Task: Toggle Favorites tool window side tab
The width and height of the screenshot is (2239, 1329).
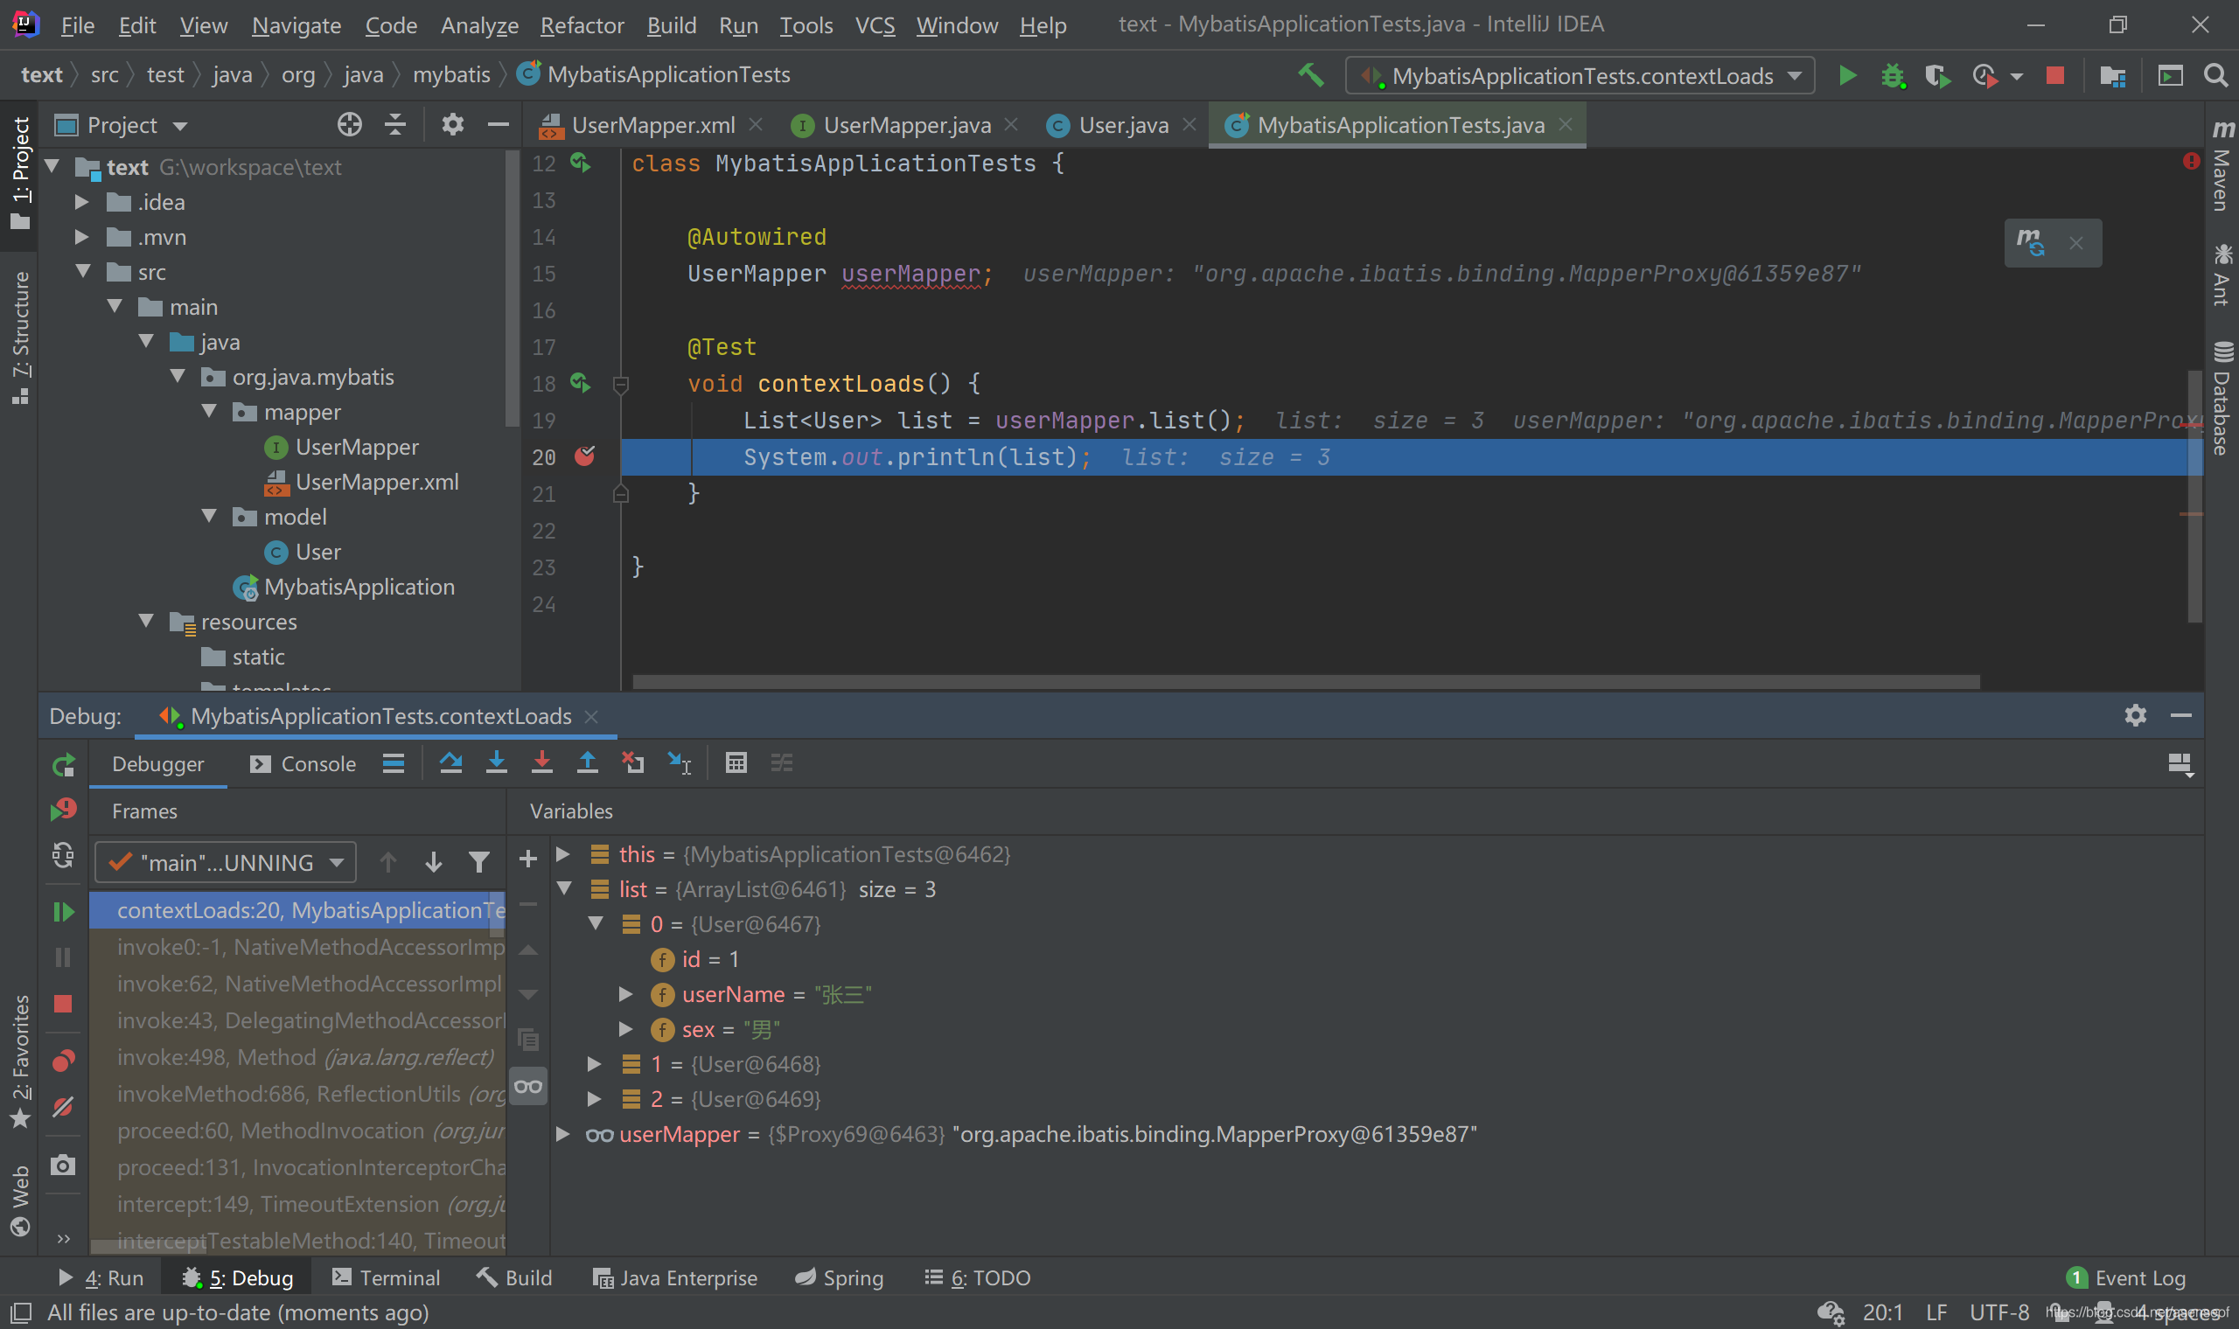Action: (x=20, y=1061)
